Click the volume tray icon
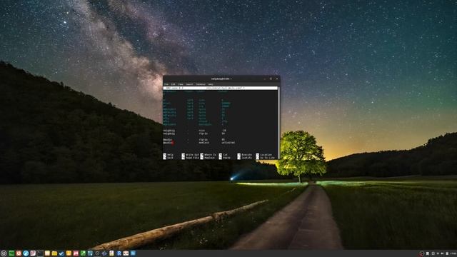 click(442, 253)
